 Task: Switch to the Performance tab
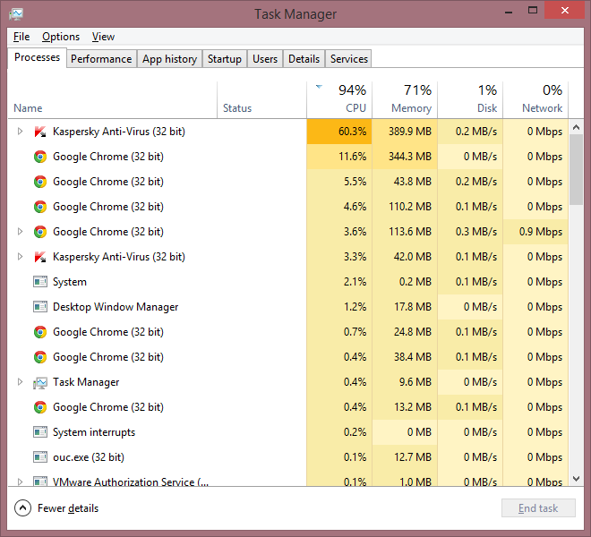(101, 59)
